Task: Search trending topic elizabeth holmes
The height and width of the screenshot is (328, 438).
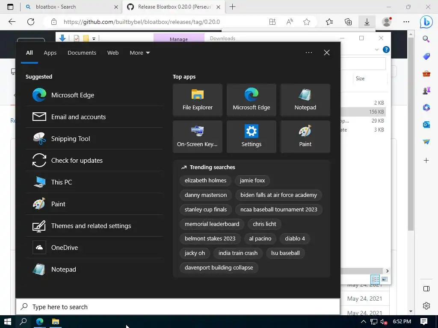Action: [205, 181]
